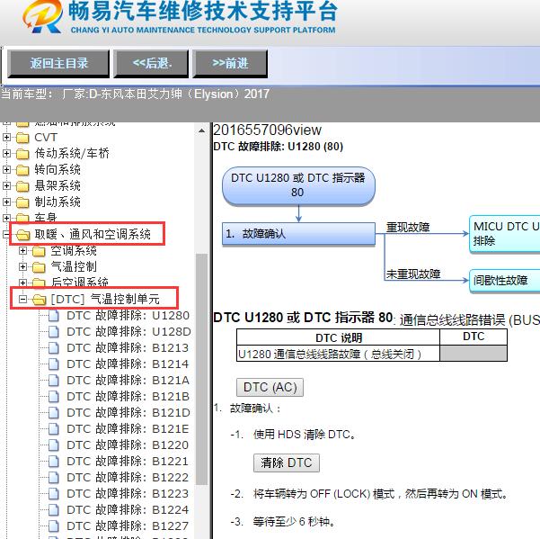Click the 重现故障 flowchart label

click(x=408, y=228)
